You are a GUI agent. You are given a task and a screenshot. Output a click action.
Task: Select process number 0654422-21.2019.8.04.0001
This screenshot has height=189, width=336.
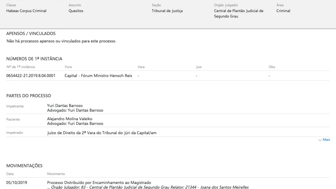click(31, 76)
